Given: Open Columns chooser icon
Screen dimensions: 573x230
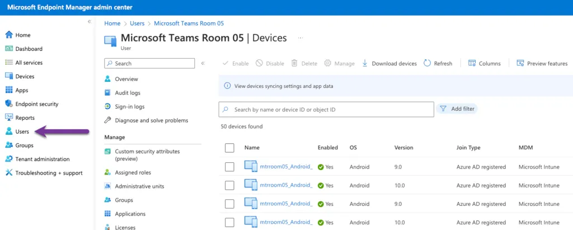Looking at the screenshot, I should point(472,63).
